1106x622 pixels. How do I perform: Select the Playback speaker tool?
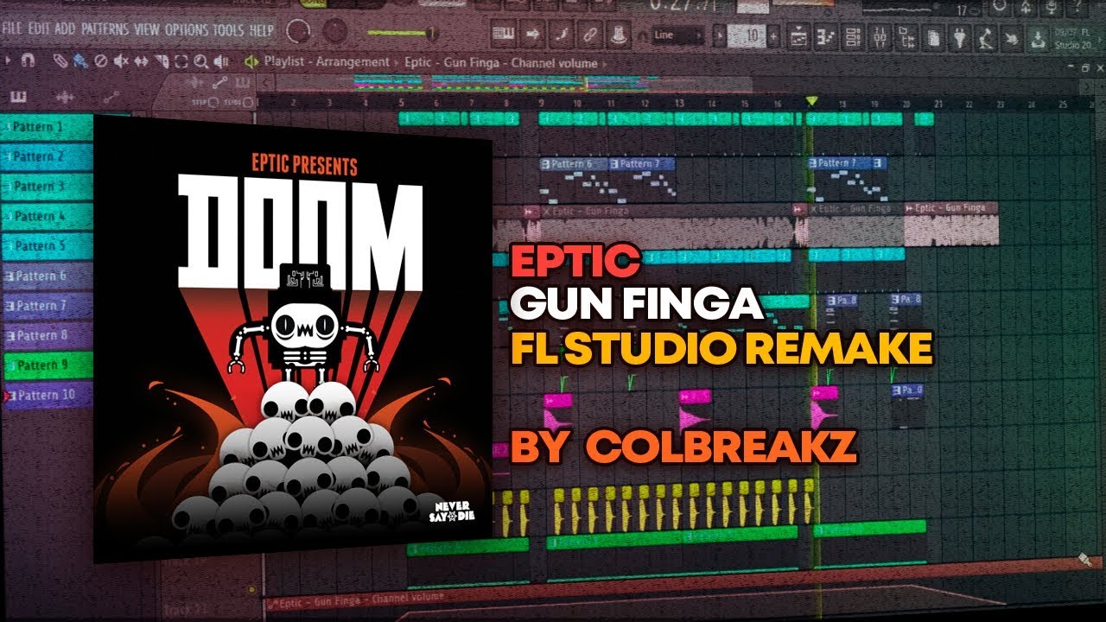point(220,60)
